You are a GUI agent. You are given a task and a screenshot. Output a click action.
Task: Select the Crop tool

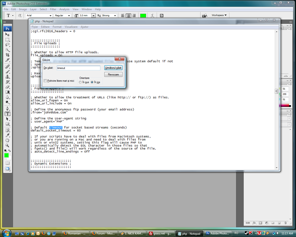pos(7,55)
